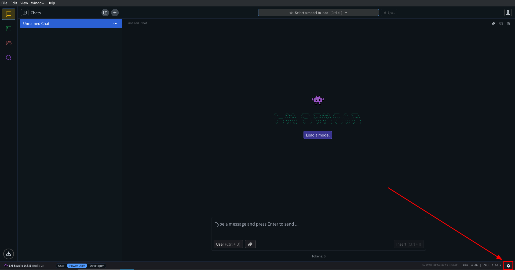This screenshot has width=515, height=270.
Task: Create a new chat with the plus icon
Action: (x=115, y=13)
